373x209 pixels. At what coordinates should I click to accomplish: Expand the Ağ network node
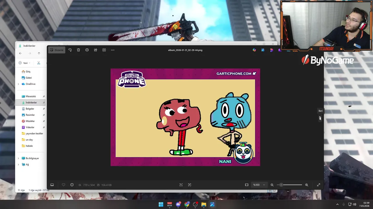tap(18, 165)
